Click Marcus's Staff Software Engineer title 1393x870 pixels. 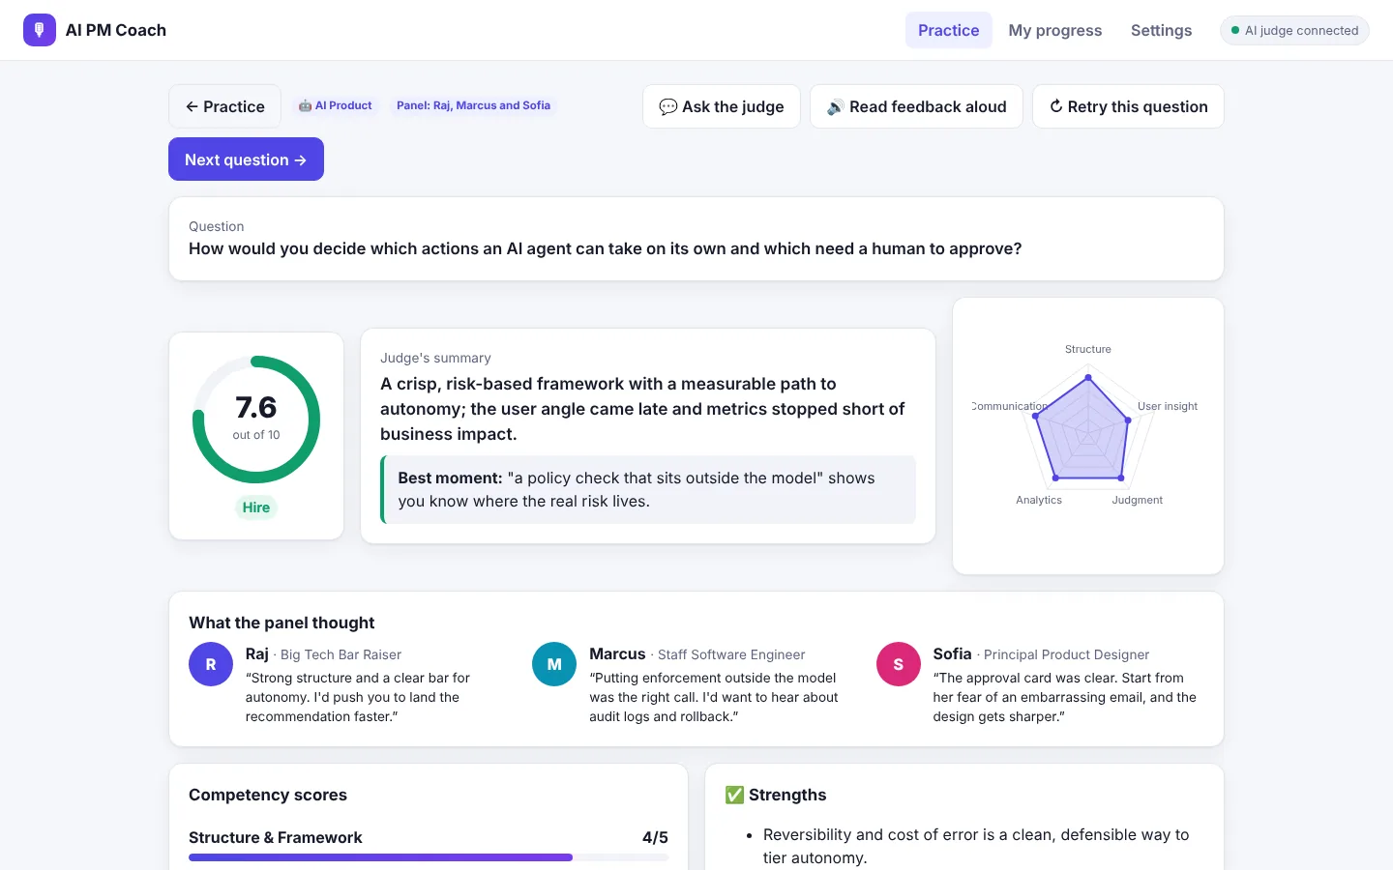731,654
